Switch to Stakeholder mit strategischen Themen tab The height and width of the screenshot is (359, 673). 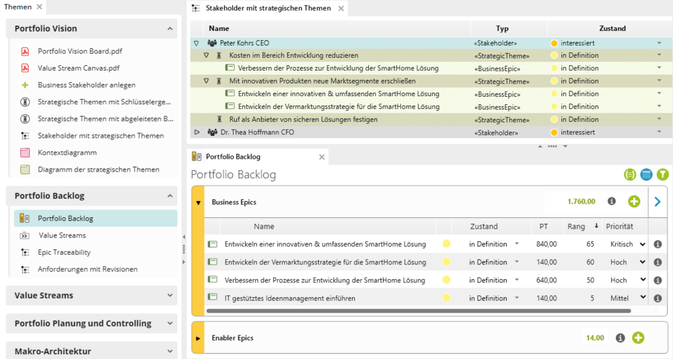click(268, 8)
